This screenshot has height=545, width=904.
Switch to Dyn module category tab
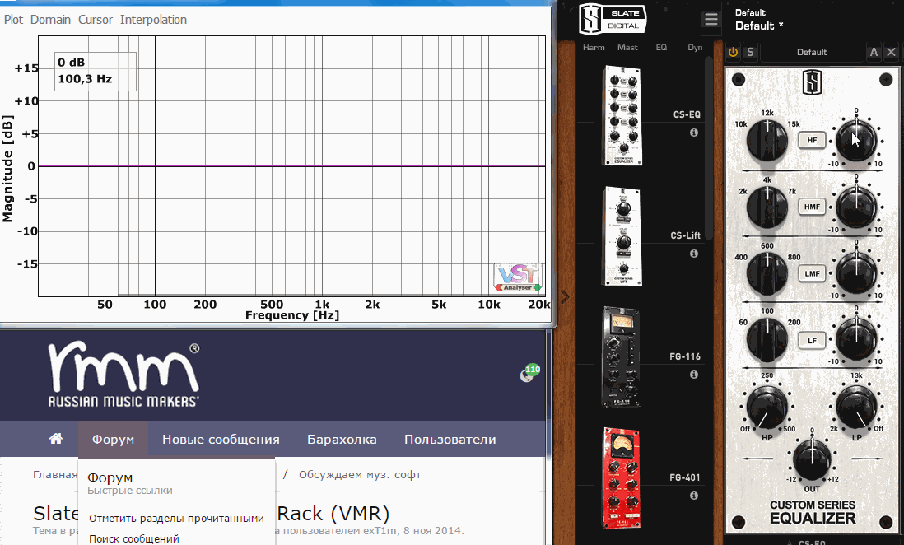point(695,48)
